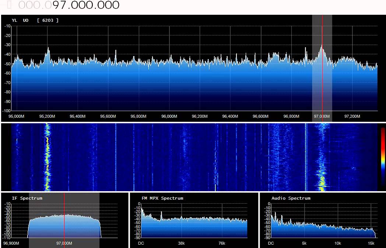Click 96,900M label in IF Spectrum

point(11,243)
